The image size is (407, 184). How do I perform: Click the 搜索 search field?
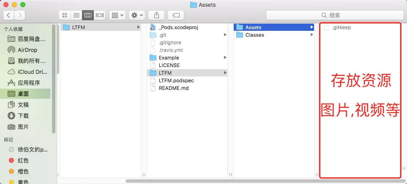pyautogui.click(x=335, y=15)
